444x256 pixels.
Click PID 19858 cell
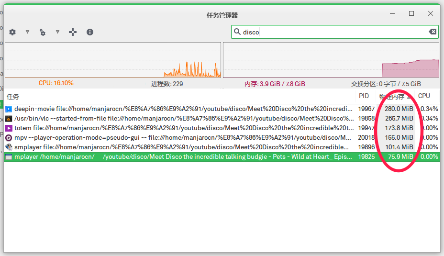(x=366, y=119)
